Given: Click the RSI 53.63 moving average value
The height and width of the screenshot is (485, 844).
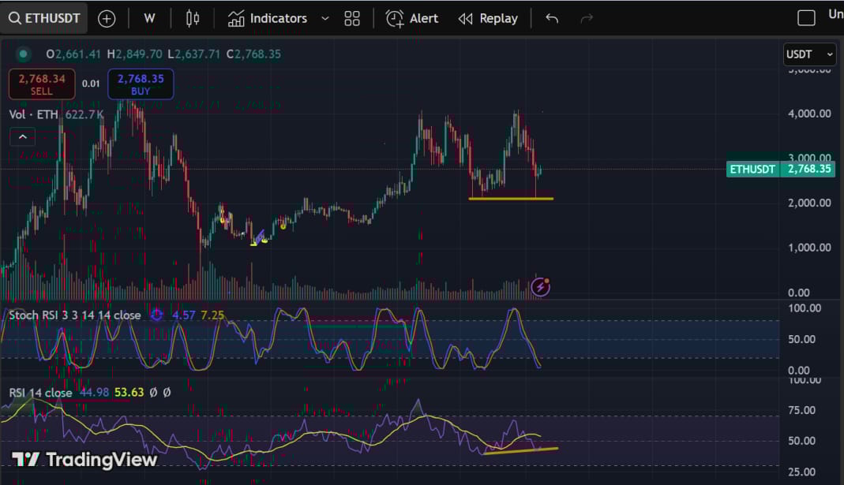Looking at the screenshot, I should pyautogui.click(x=129, y=393).
